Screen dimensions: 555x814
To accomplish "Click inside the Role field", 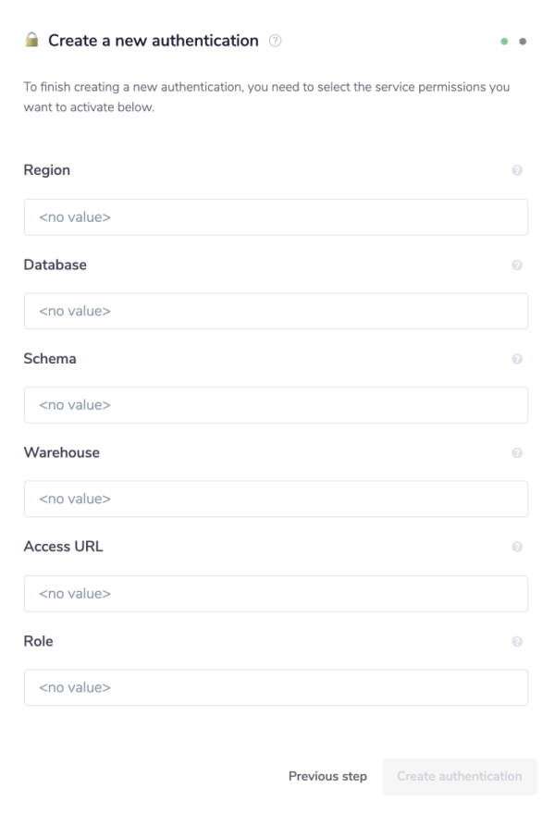I will tap(276, 686).
